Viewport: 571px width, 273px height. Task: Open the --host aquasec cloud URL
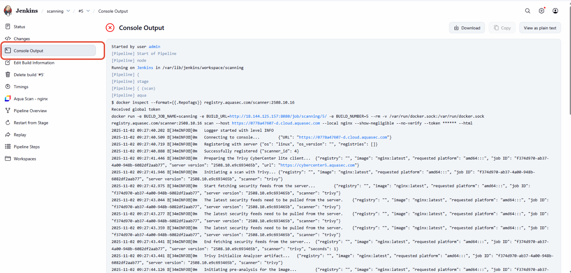click(x=276, y=123)
